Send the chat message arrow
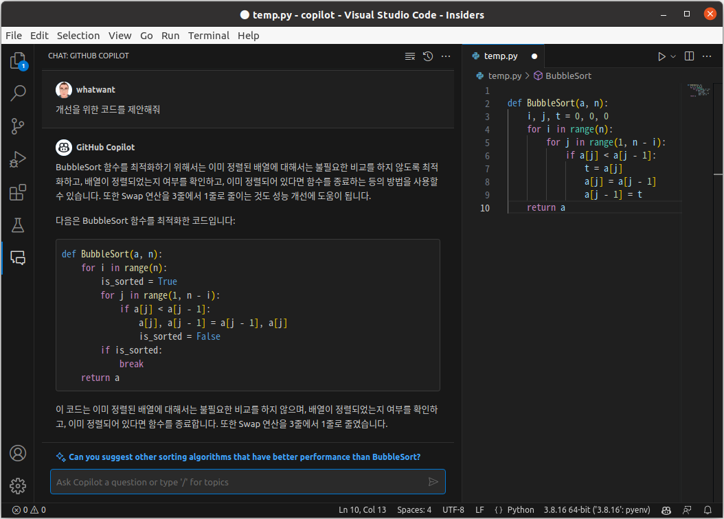This screenshot has width=724, height=519. (433, 482)
